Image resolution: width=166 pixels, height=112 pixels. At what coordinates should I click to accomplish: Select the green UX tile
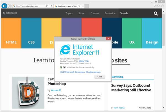pos(132,33)
